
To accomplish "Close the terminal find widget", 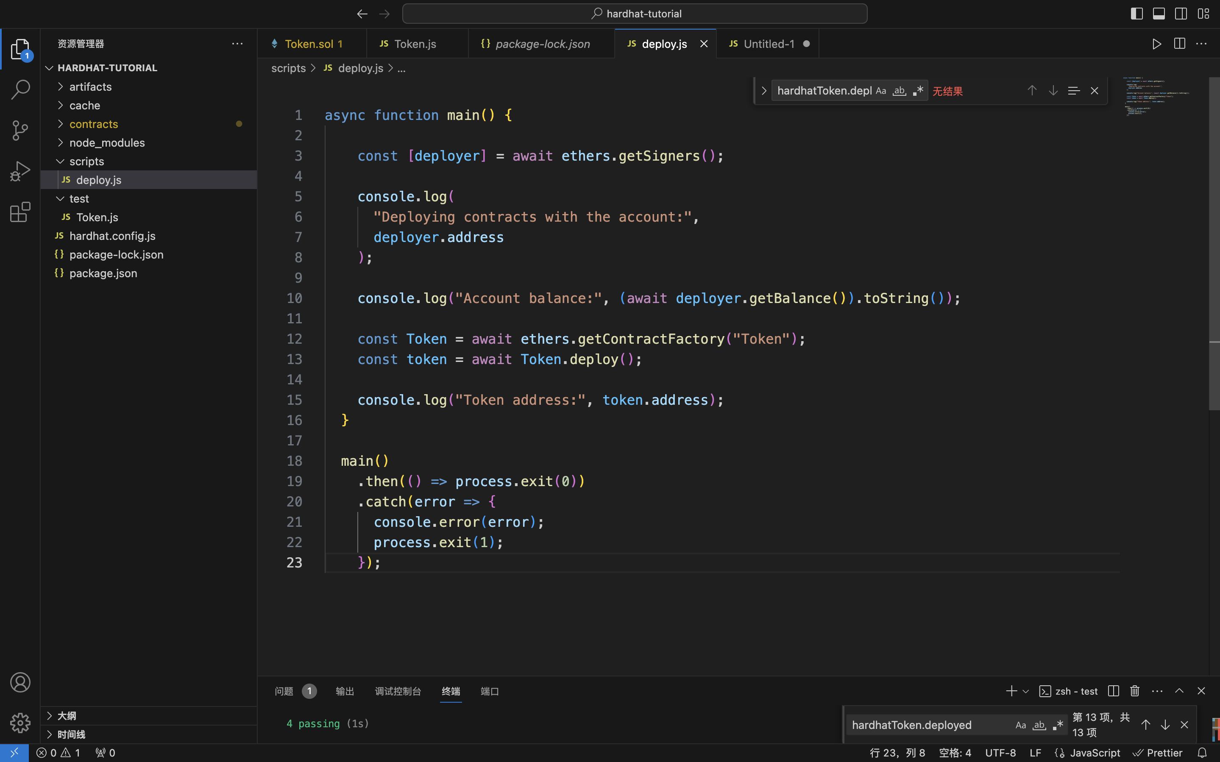I will [x=1184, y=725].
